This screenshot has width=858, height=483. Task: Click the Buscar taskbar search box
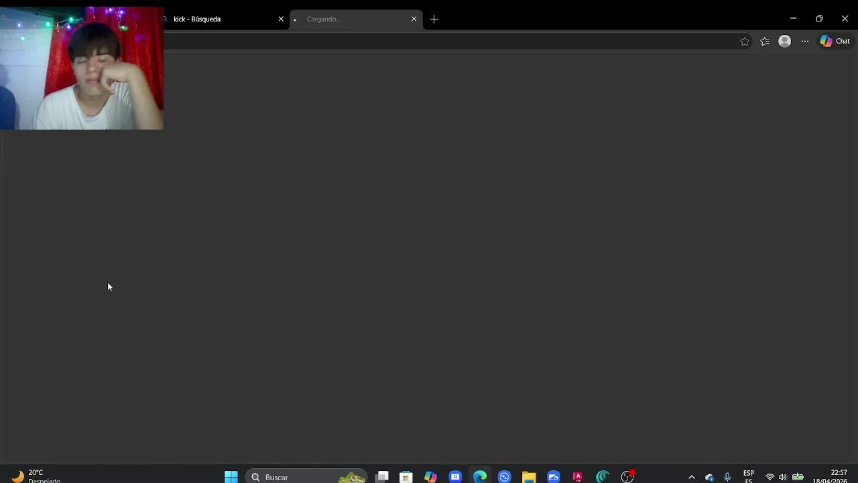[307, 477]
